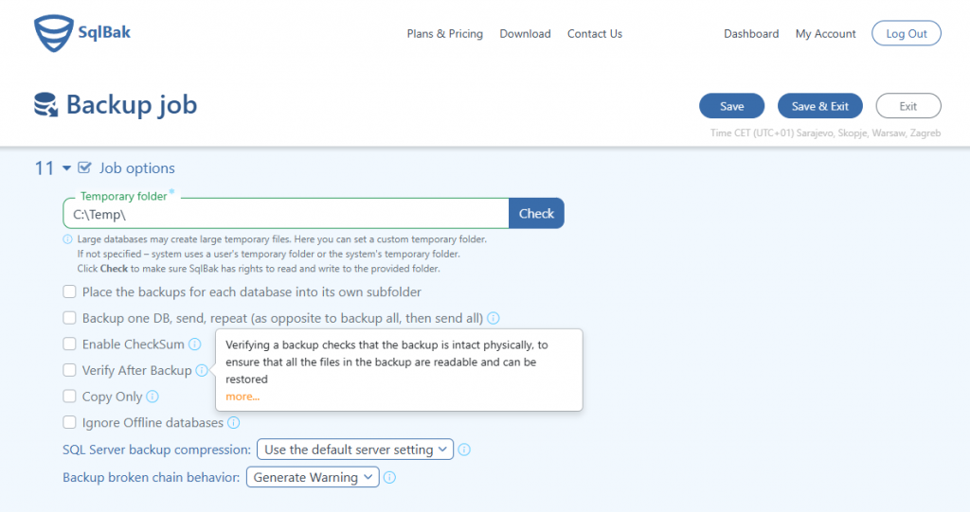Open info icon beside Enable CheckSum
The image size is (970, 512).
click(195, 344)
